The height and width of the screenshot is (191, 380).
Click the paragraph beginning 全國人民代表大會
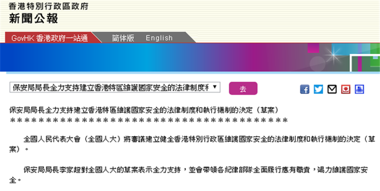point(192,144)
